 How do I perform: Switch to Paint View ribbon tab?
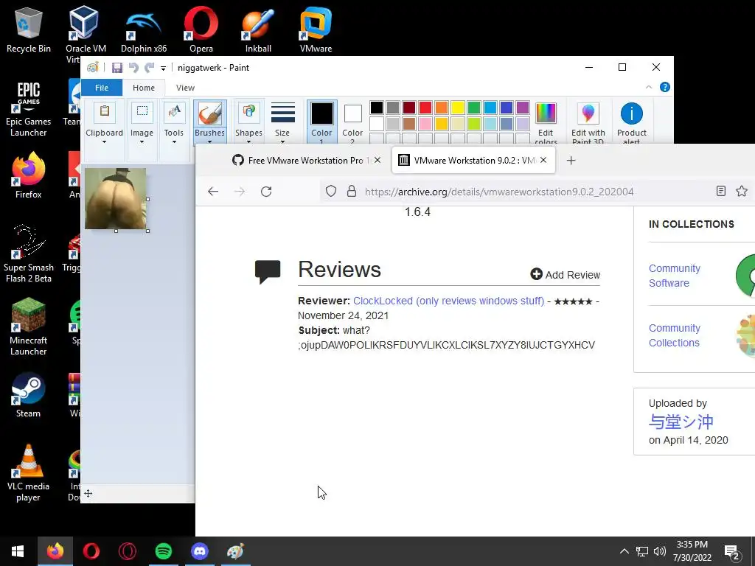coord(185,88)
